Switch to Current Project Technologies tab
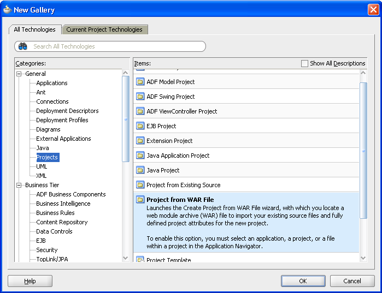The image size is (382, 293). tap(104, 29)
